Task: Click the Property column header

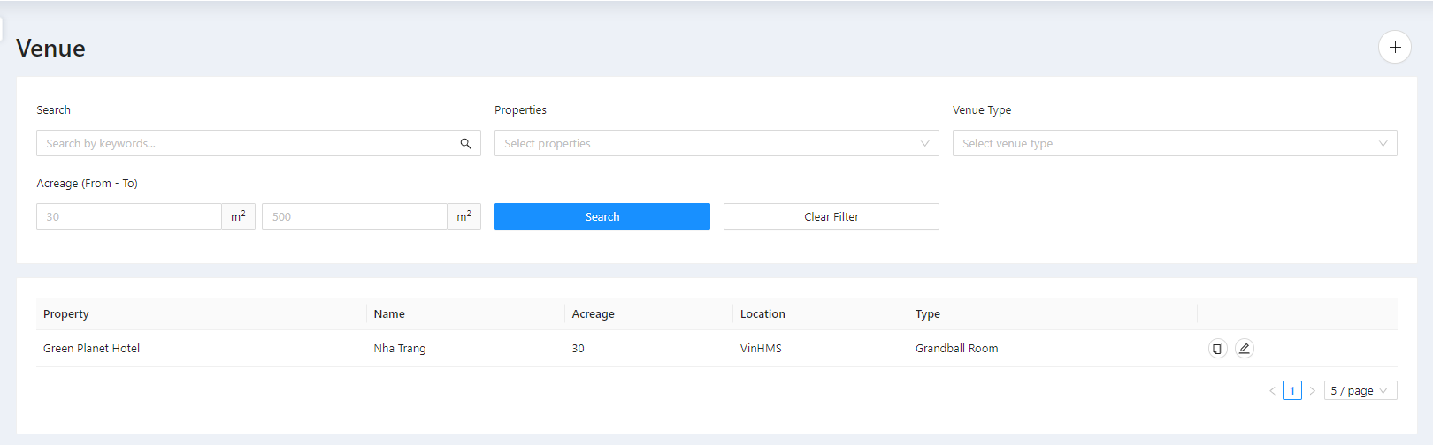Action: 66,314
